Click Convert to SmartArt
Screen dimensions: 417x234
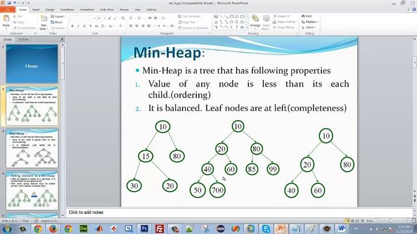pyautogui.click(x=193, y=28)
